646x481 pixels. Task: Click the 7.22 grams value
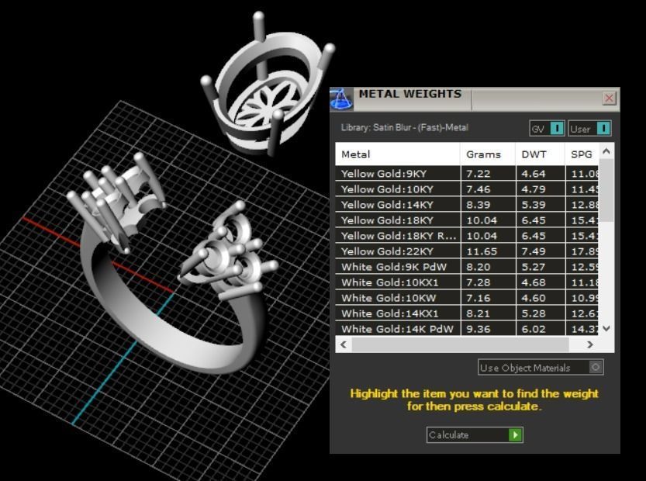(x=478, y=174)
